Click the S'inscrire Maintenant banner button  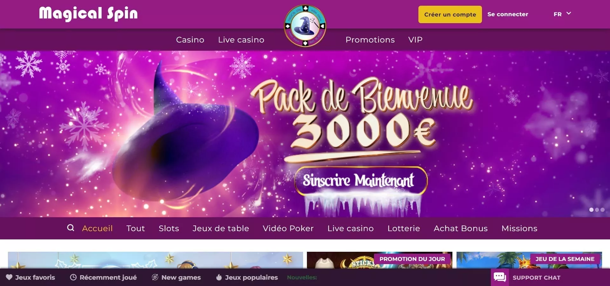[361, 180]
